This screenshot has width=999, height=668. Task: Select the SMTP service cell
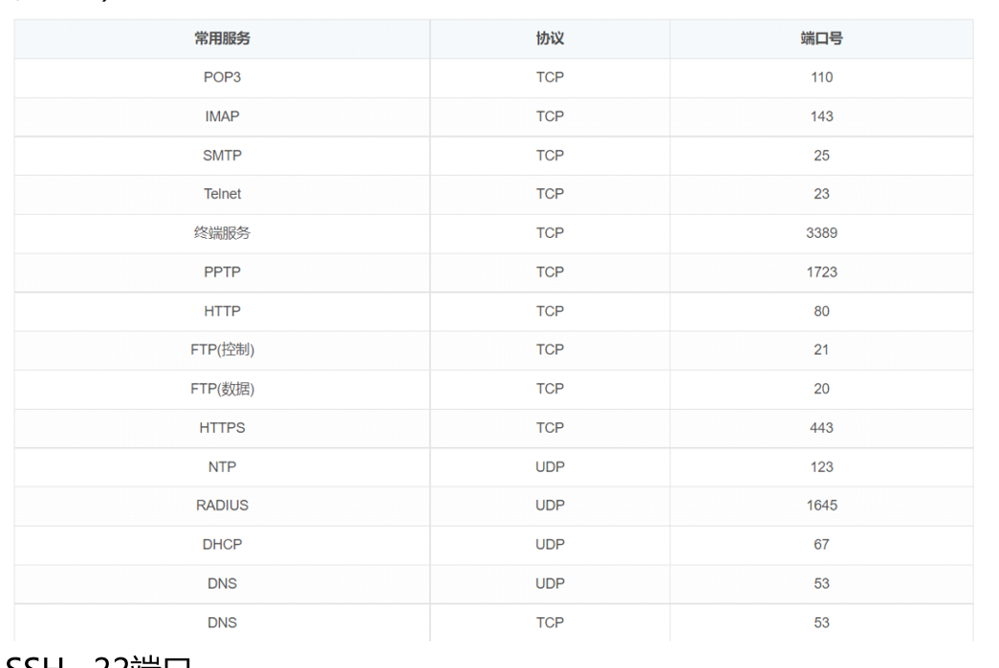coord(222,156)
